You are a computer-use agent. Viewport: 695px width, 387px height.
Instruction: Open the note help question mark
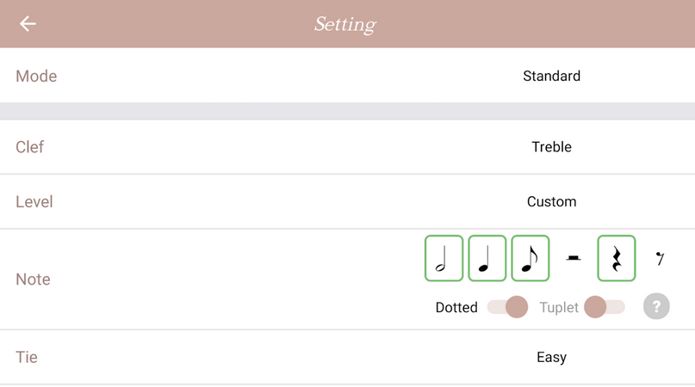tap(656, 306)
